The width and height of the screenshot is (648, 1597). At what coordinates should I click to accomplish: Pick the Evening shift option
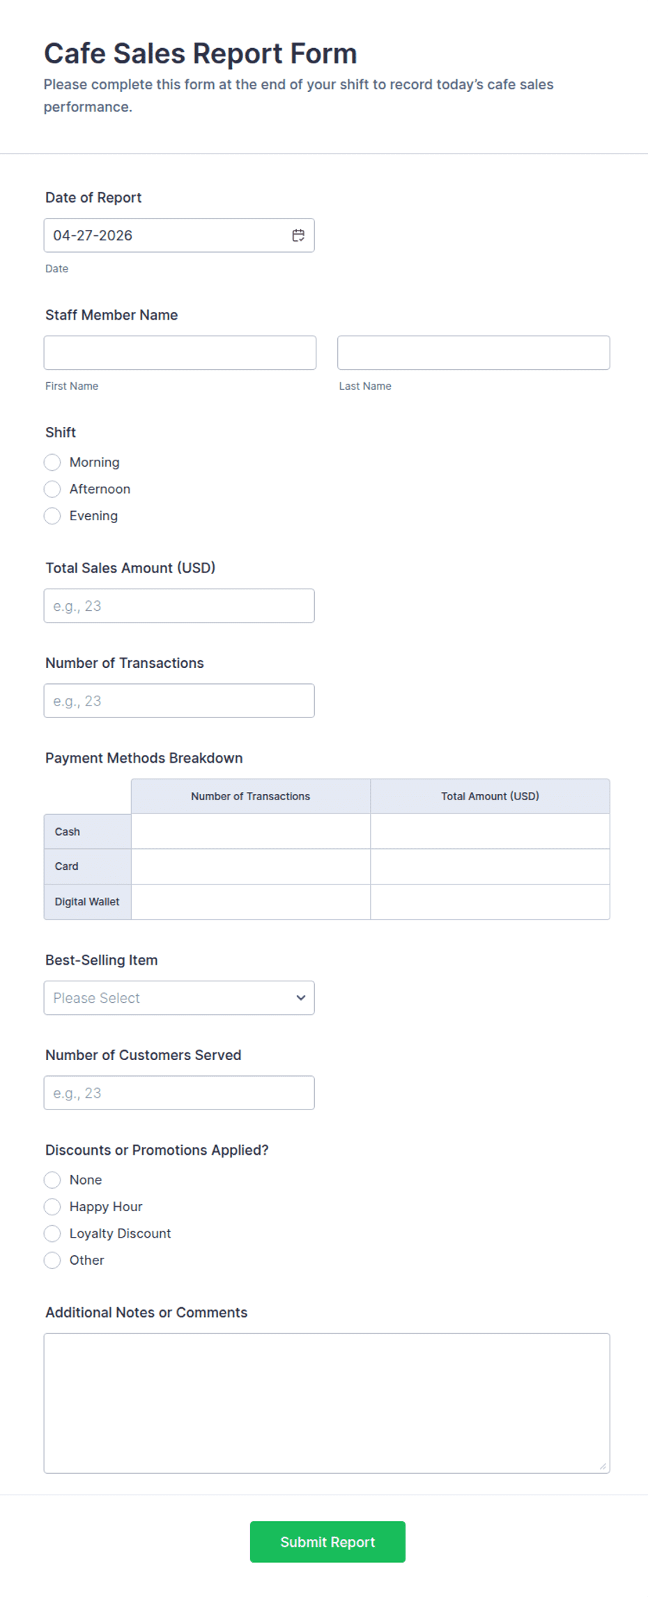click(52, 516)
